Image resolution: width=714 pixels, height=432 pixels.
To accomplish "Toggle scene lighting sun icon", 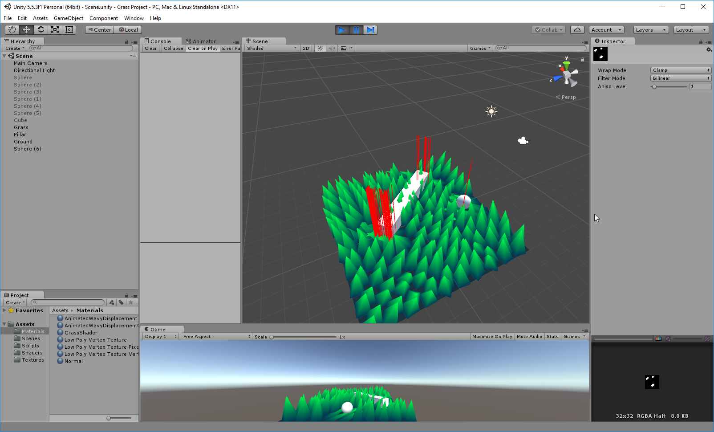I will (320, 48).
